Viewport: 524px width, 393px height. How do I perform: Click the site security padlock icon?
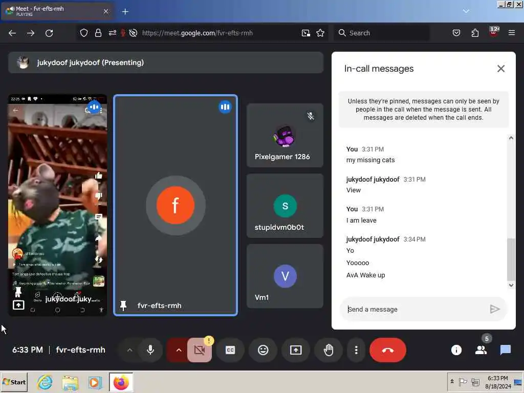[98, 33]
